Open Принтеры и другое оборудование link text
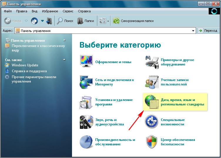The height and width of the screenshot is (158, 221). [x=177, y=62]
